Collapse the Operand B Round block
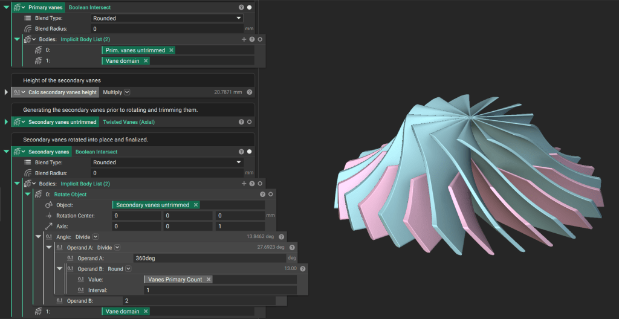 coord(59,269)
